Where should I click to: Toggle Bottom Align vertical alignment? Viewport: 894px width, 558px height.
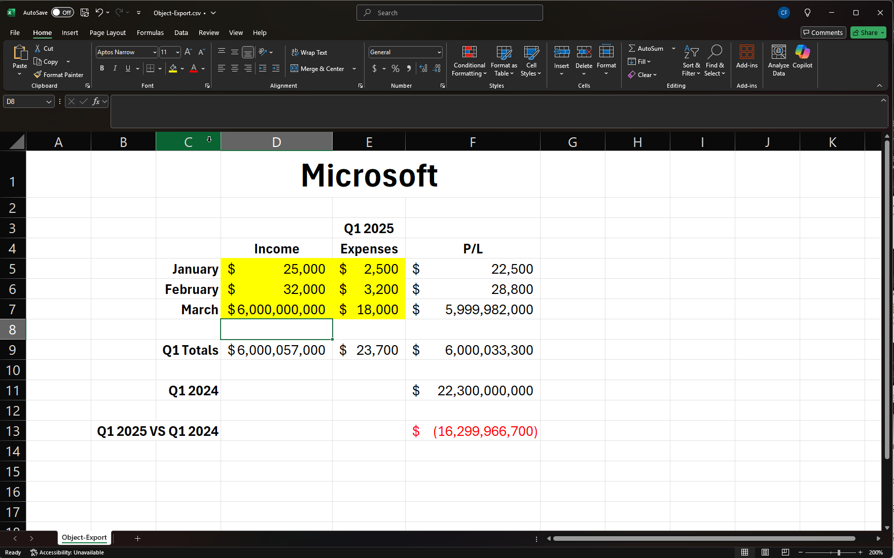click(x=248, y=52)
